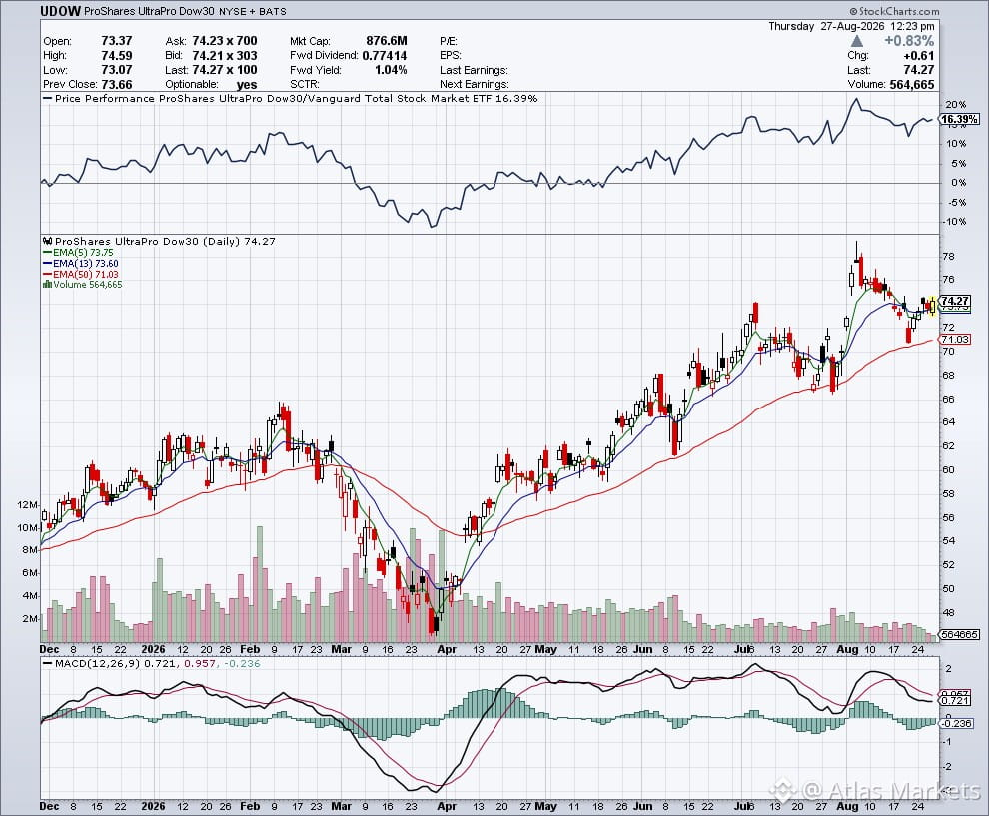Select the header Volume value 564,665
989x816 pixels.
pos(912,85)
